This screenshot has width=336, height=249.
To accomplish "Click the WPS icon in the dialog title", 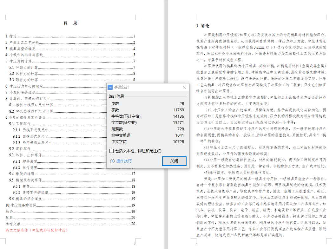I will click(110, 87).
